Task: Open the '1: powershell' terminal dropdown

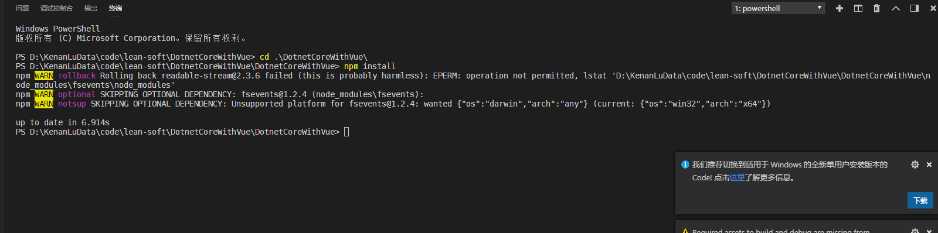Action: [x=779, y=8]
